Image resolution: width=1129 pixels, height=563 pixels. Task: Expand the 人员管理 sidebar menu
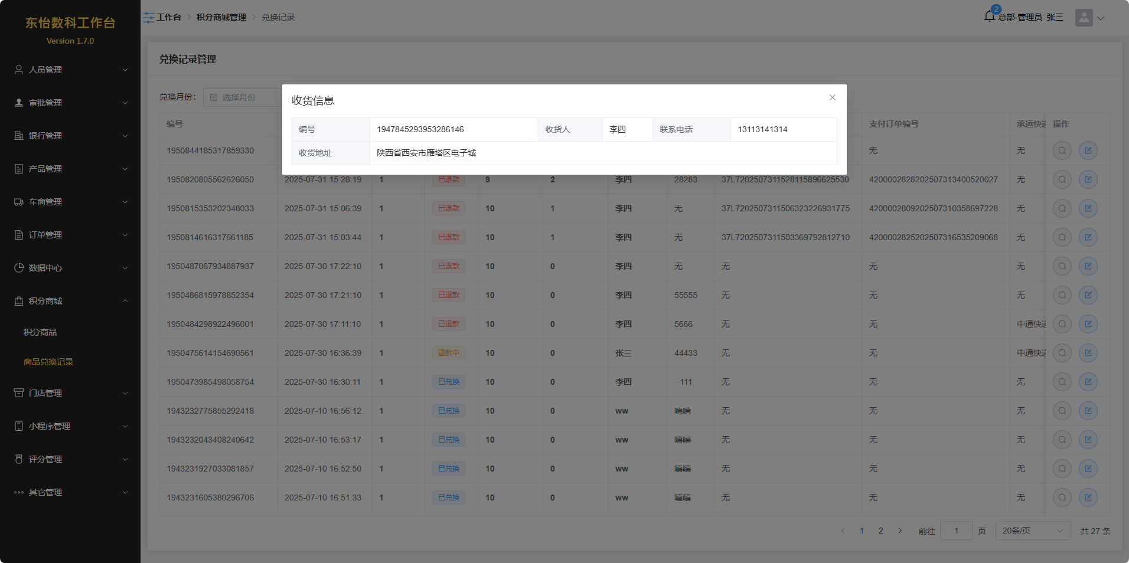(x=70, y=70)
